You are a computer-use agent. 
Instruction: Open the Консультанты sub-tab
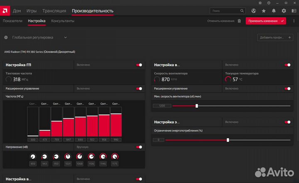click(x=63, y=20)
